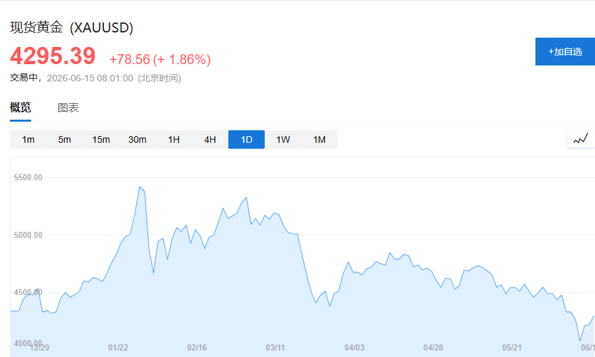The height and width of the screenshot is (357, 595).
Task: Open the 图表 chart tab
Action: 68,108
